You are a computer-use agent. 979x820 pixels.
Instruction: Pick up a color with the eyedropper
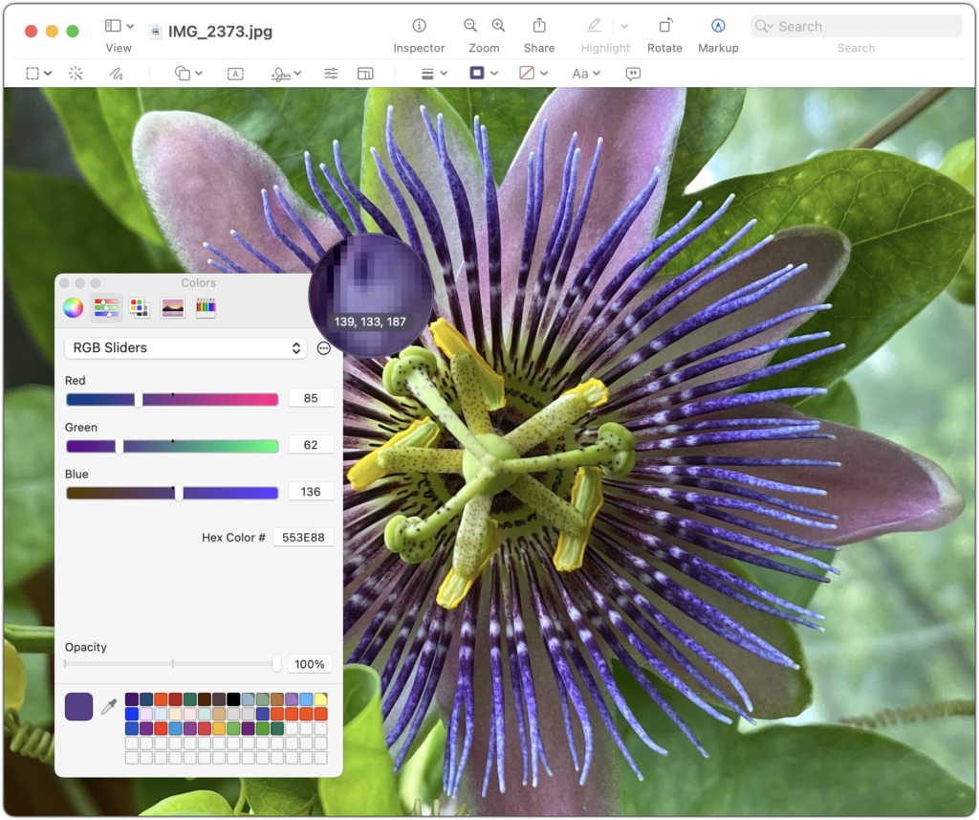click(109, 707)
